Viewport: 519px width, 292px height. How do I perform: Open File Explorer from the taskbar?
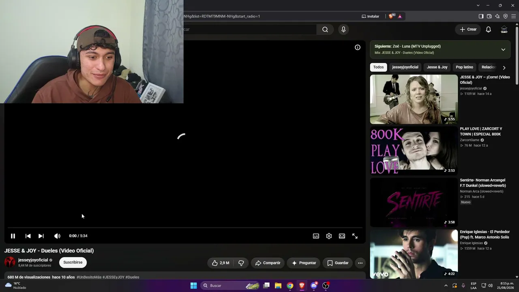(x=278, y=286)
